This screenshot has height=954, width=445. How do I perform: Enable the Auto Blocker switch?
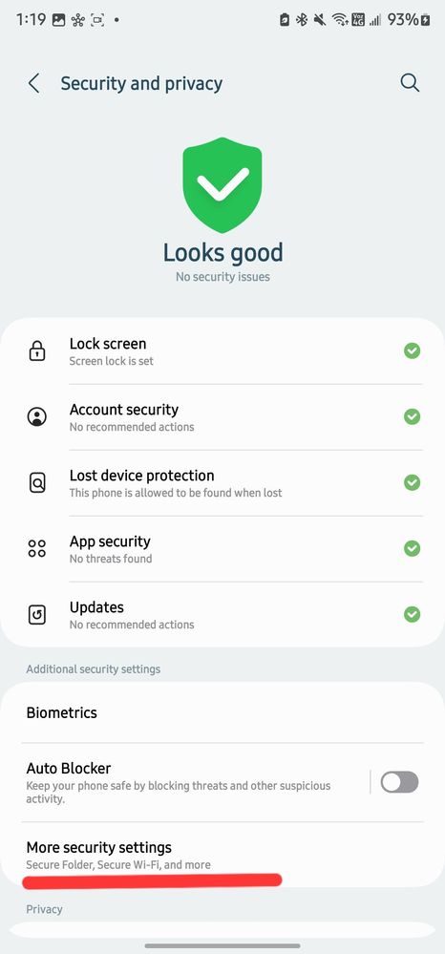pos(399,782)
